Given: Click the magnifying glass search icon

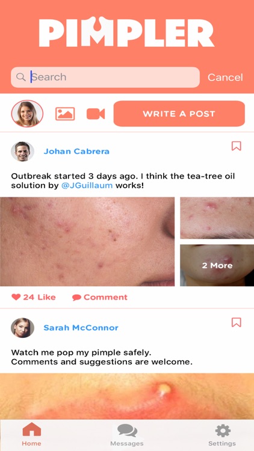Looking at the screenshot, I should point(20,77).
